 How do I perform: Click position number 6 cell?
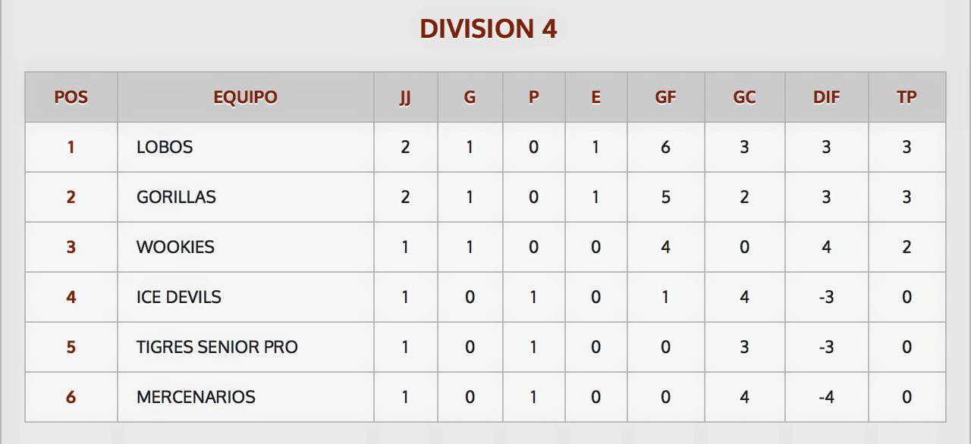[x=71, y=397]
